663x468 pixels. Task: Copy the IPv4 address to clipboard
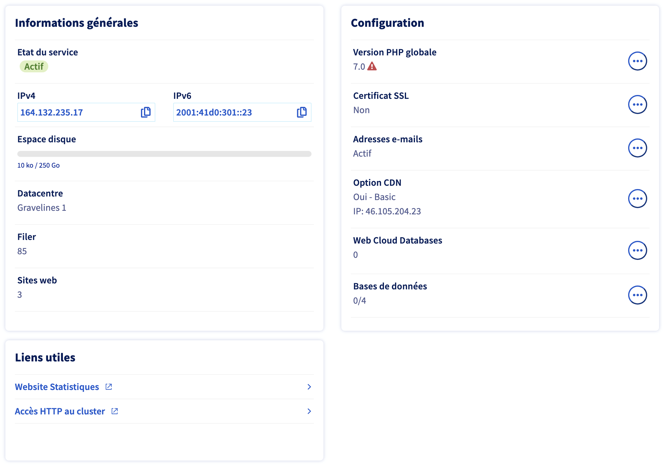(x=146, y=112)
